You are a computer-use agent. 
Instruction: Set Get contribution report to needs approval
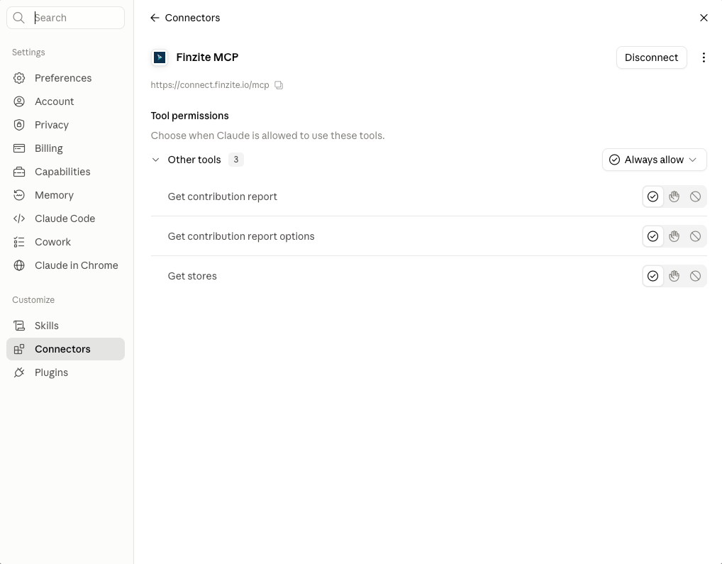click(x=674, y=197)
